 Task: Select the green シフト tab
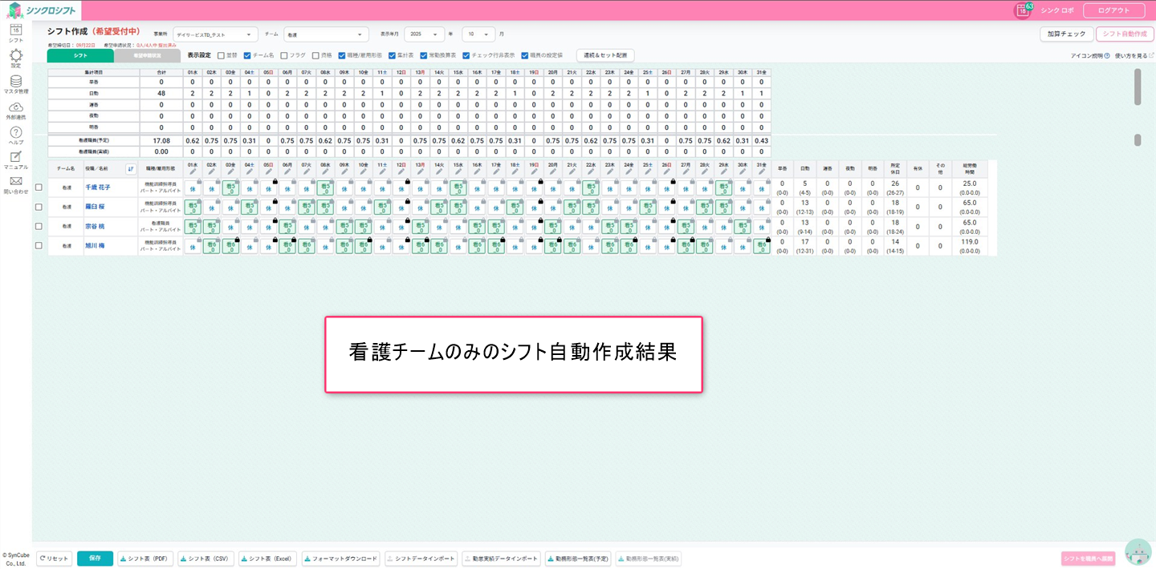point(80,56)
